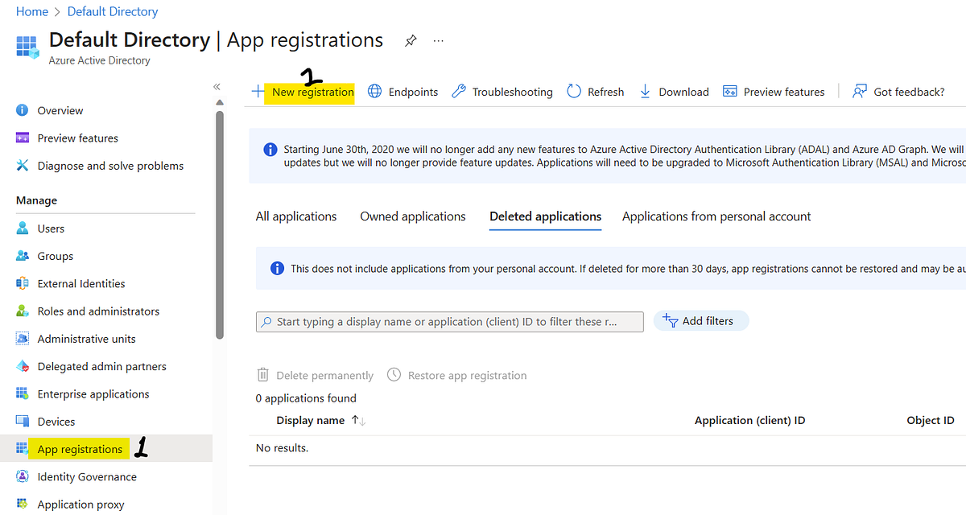Start a New registration

coord(311,91)
